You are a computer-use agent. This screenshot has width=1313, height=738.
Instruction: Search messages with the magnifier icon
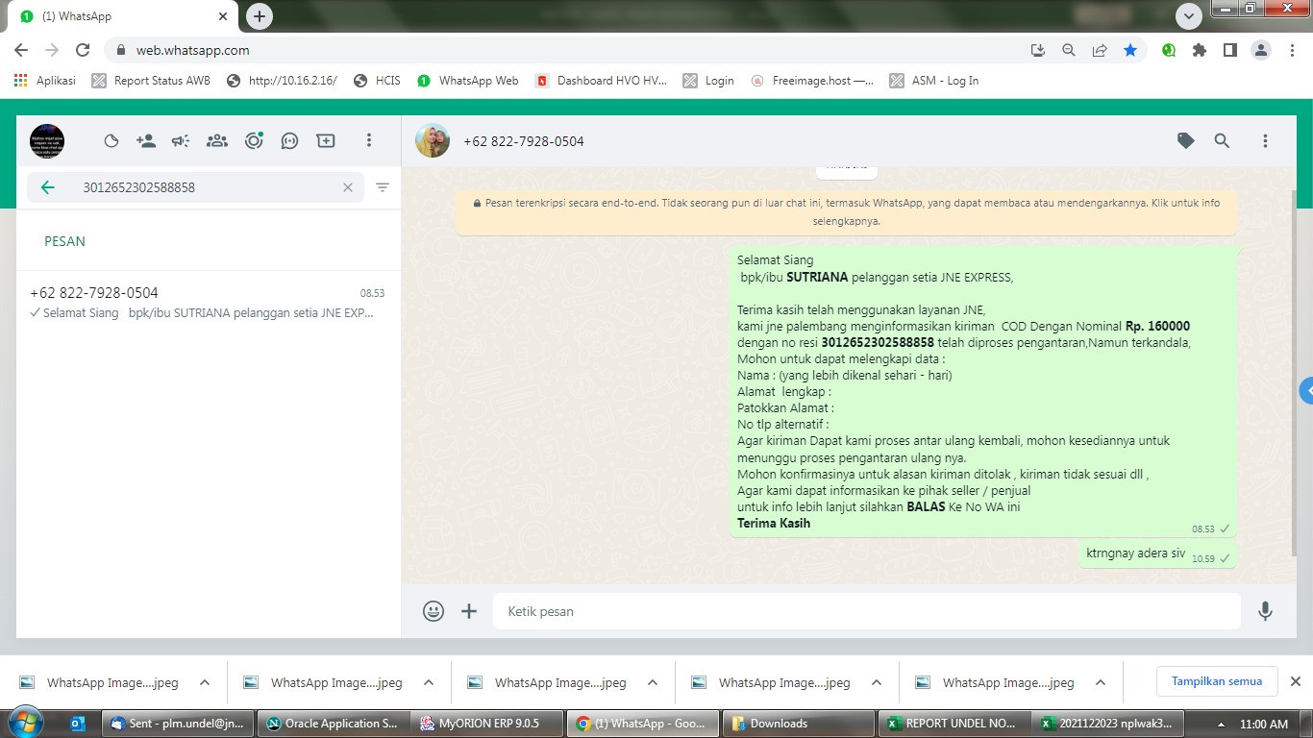[x=1222, y=141]
